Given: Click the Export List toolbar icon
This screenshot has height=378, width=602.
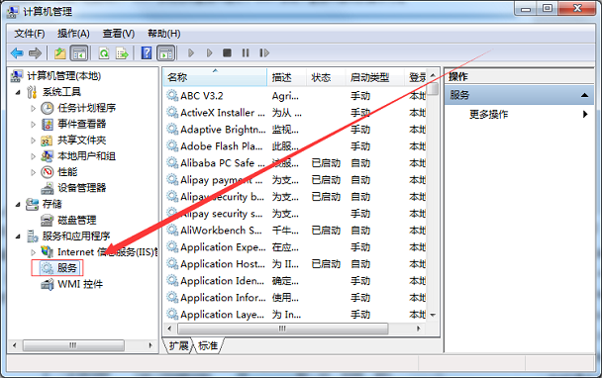Looking at the screenshot, I should click(122, 53).
